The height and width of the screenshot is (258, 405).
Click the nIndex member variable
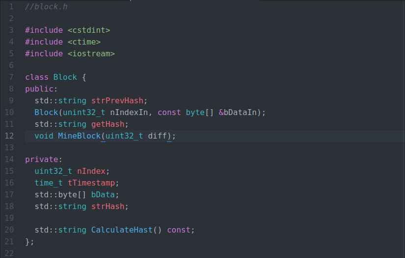point(91,171)
